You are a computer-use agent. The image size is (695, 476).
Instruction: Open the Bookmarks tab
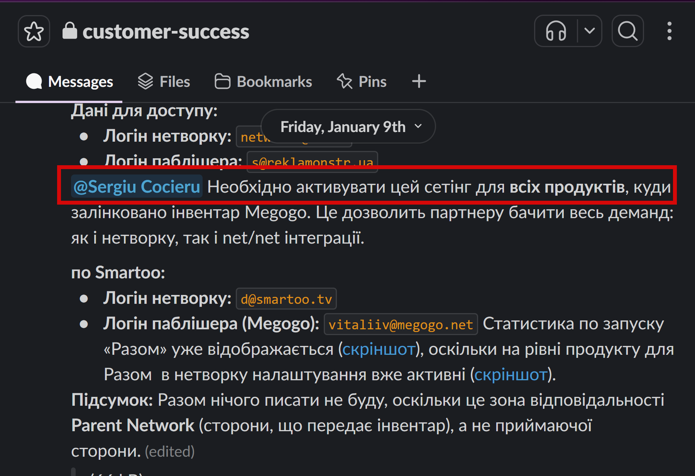pyautogui.click(x=264, y=82)
